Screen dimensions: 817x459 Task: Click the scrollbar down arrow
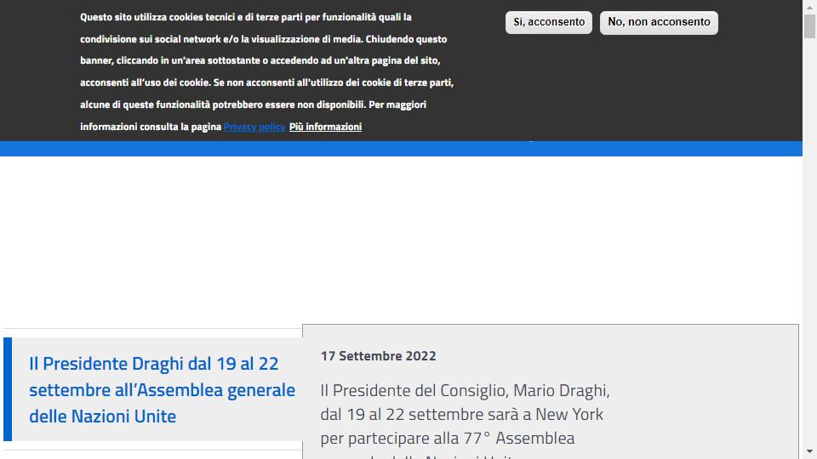click(809, 451)
